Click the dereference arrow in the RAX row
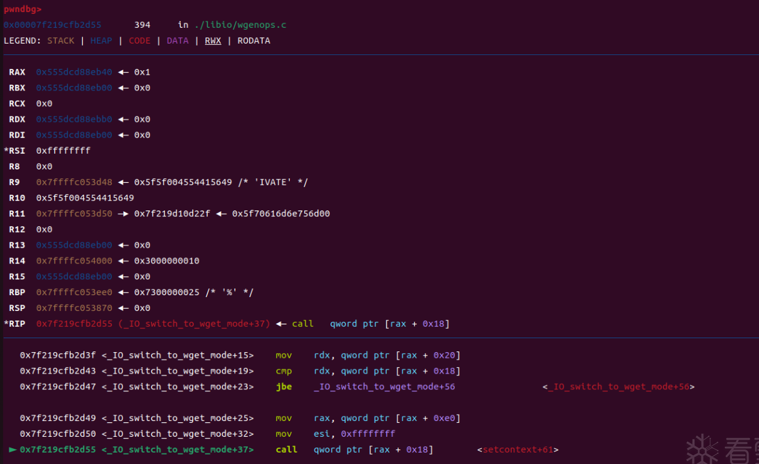The image size is (759, 464). [x=123, y=72]
